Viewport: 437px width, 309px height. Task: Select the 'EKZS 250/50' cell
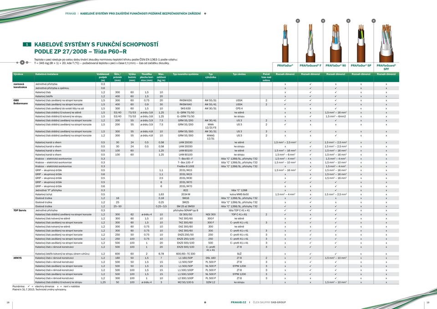click(x=186, y=235)
